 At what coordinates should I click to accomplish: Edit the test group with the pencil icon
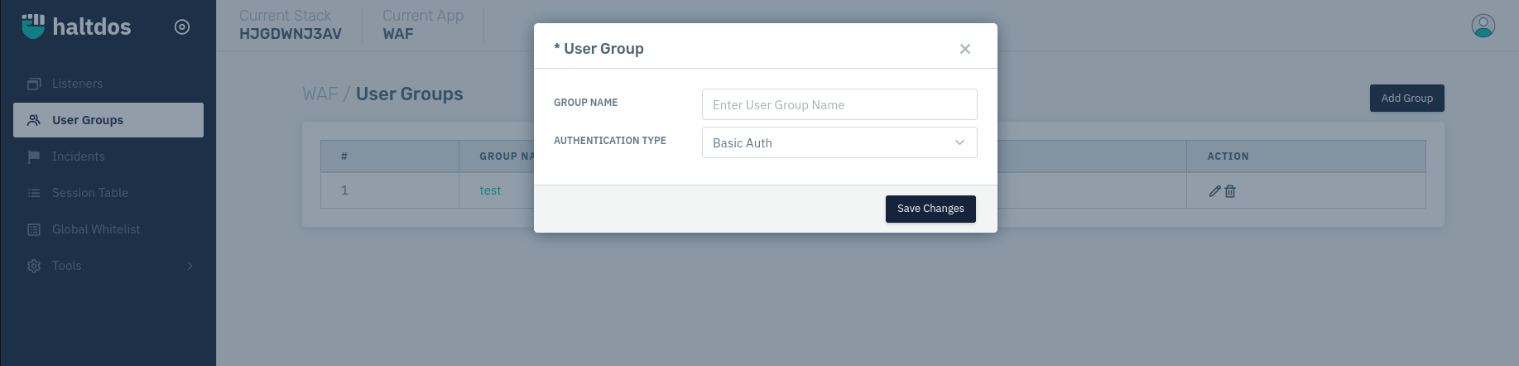1214,191
